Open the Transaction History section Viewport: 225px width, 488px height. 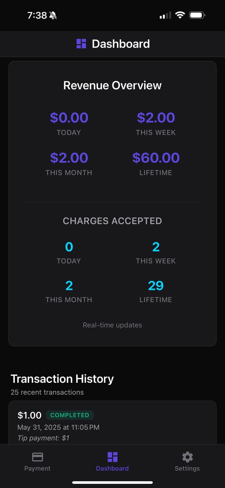62,379
